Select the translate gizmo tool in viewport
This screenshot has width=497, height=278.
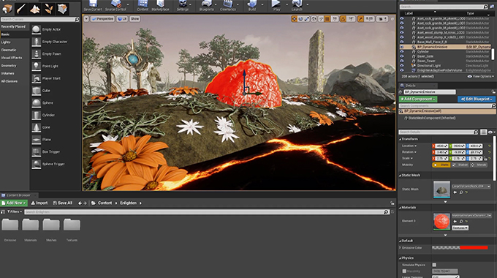tap(294, 19)
